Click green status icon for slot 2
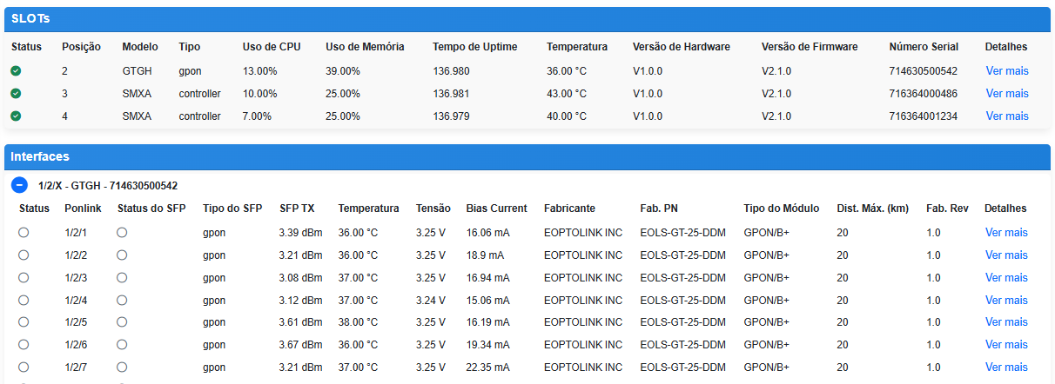The width and height of the screenshot is (1055, 384). [16, 71]
